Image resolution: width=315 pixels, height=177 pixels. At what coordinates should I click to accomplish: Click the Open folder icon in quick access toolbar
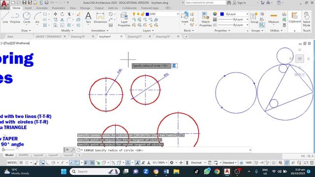click(19, 2)
